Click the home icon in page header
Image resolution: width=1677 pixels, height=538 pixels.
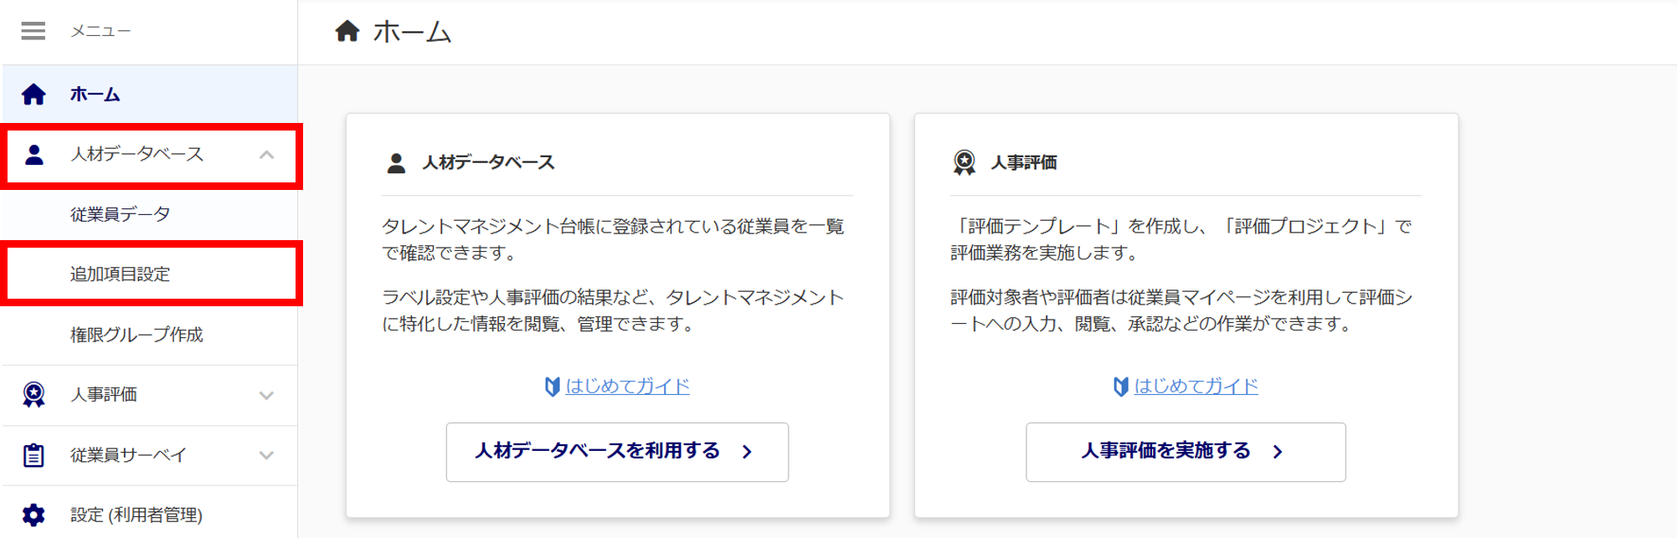347,32
